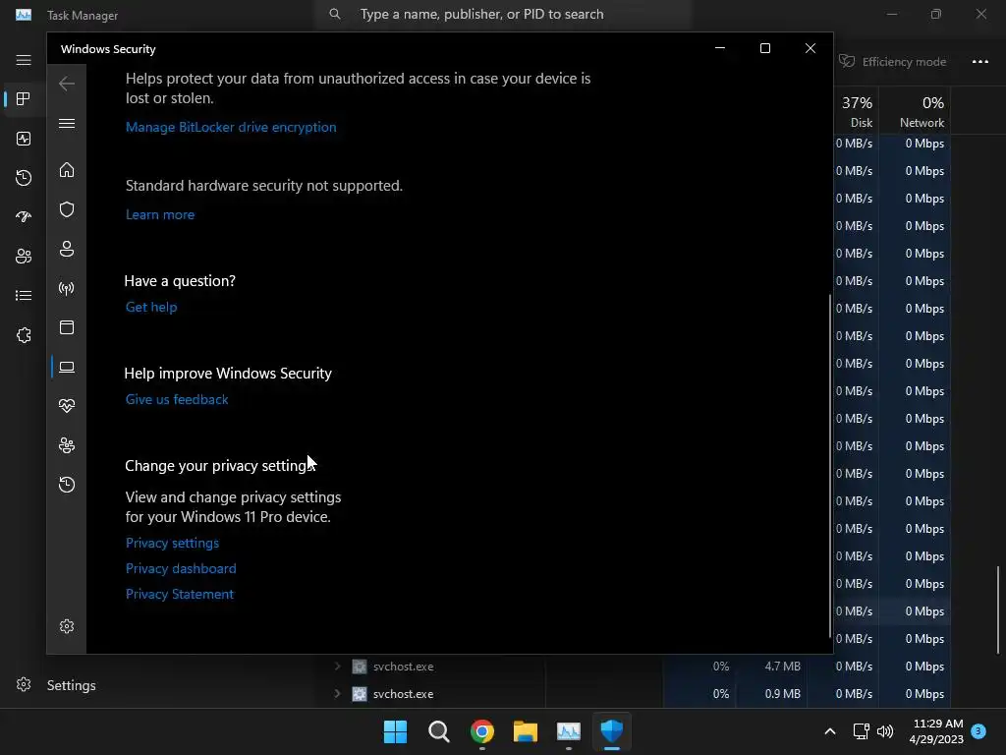1006x755 pixels.
Task: Expand the first svchost.exe row (4.7 MB)
Action: point(338,667)
